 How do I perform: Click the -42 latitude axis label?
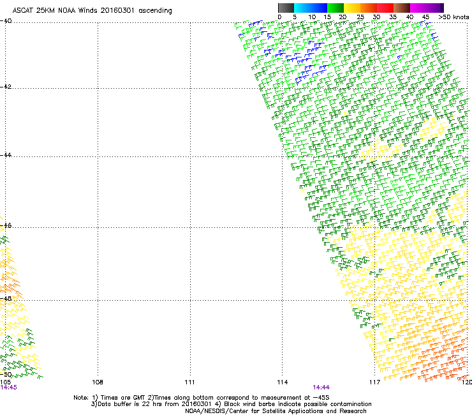click(x=6, y=86)
